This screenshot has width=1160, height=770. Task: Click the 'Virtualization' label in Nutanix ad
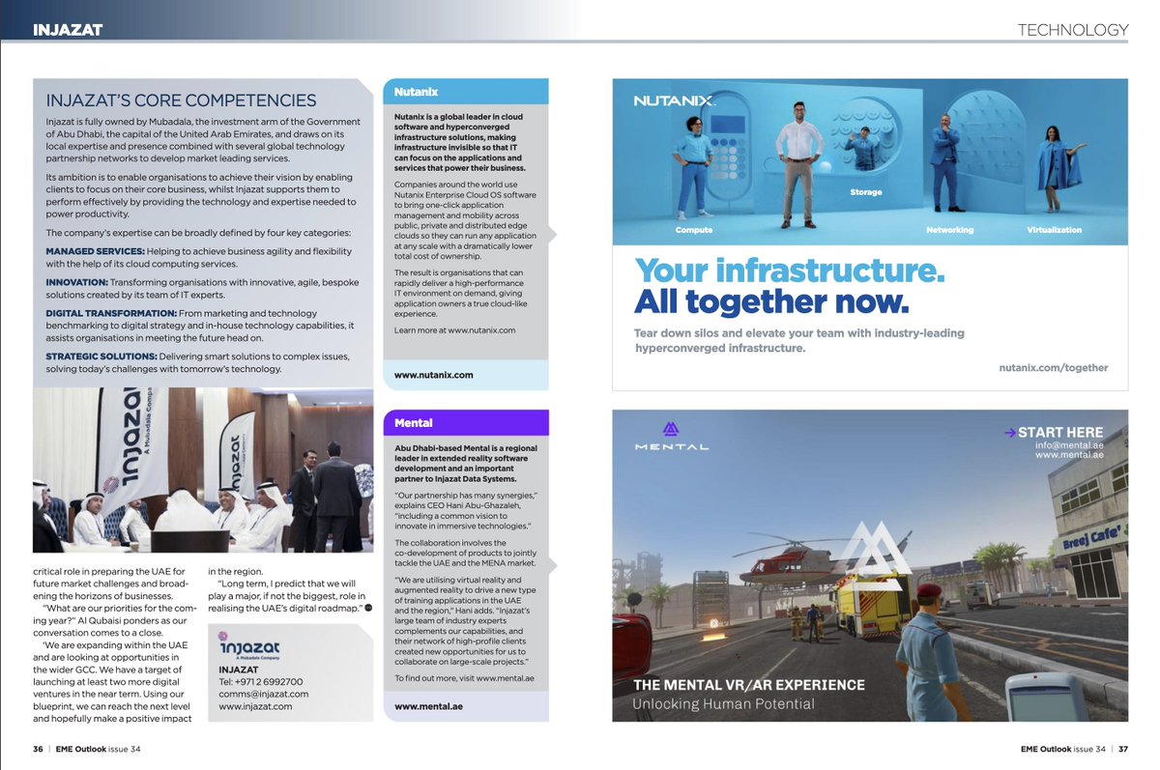(1055, 230)
